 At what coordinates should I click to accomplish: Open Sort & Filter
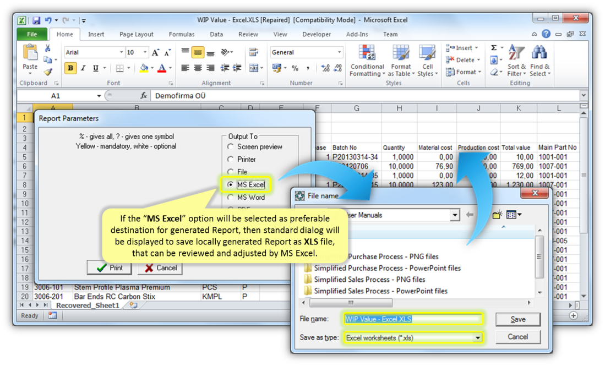coord(516,60)
